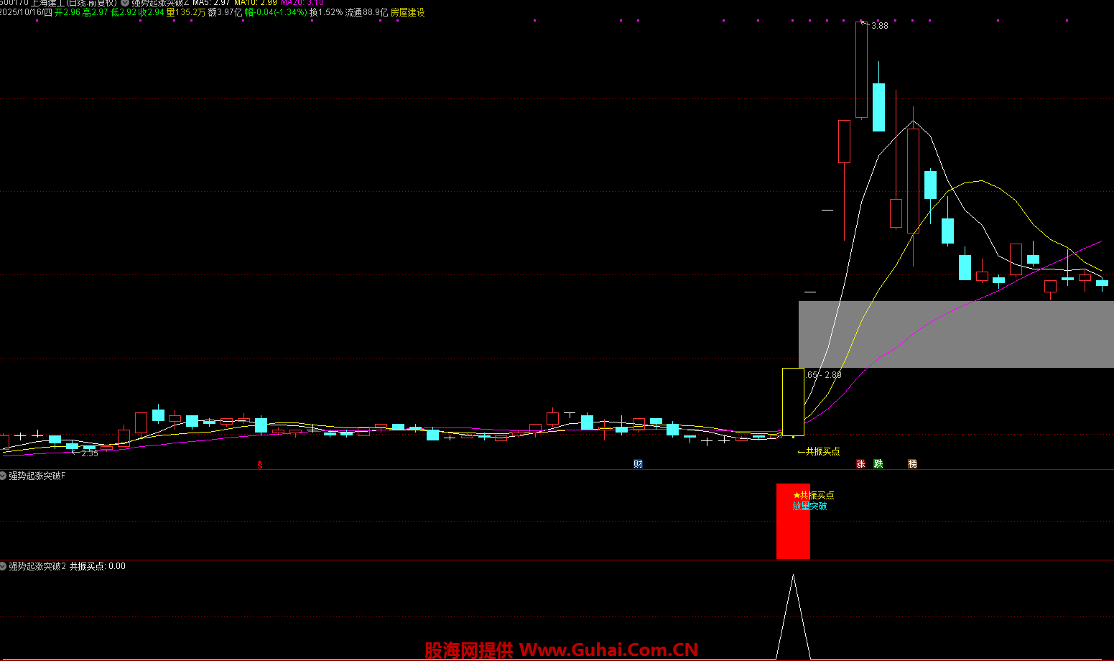Viewport: 1114px width, 661px height.
Task: Open the main chart indicator dropdown arrow
Action: click(125, 3)
